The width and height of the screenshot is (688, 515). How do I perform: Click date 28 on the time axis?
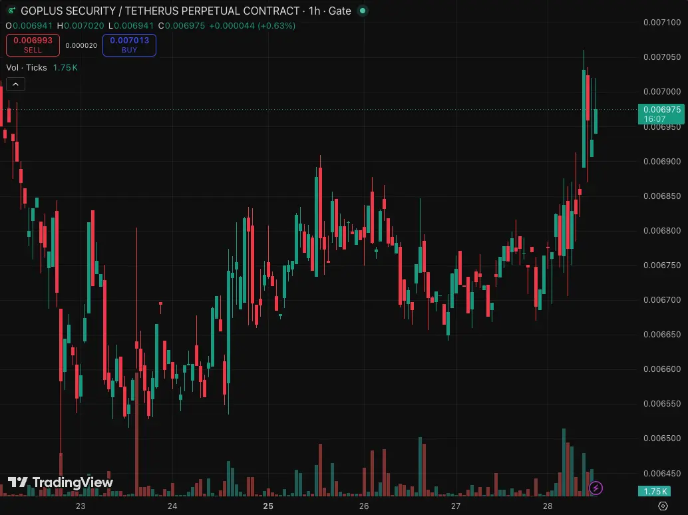click(x=548, y=506)
